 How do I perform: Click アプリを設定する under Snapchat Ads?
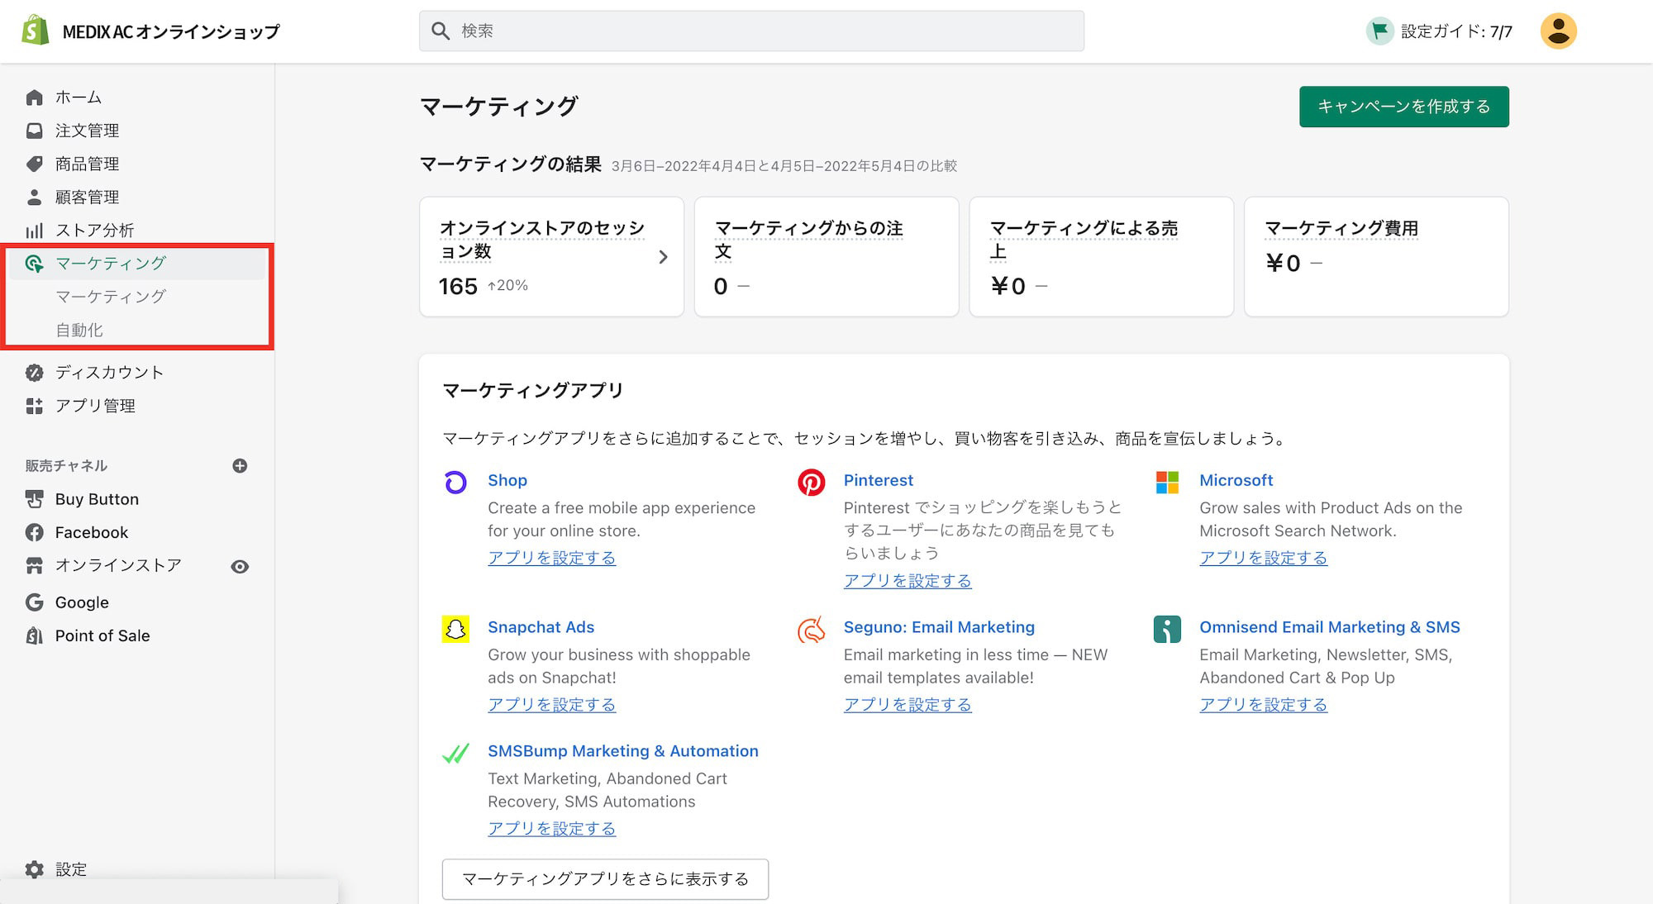551,705
